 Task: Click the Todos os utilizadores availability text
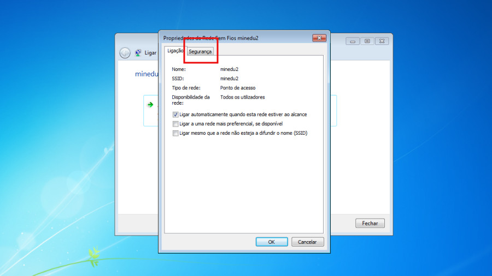click(242, 97)
